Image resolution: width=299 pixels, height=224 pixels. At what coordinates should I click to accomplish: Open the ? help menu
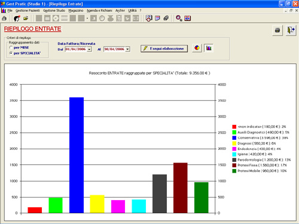[x=141, y=11]
